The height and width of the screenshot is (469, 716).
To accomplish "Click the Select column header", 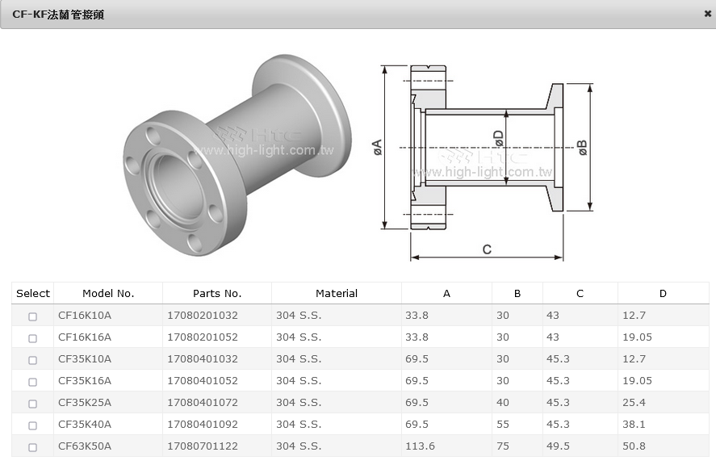I will pos(33,293).
